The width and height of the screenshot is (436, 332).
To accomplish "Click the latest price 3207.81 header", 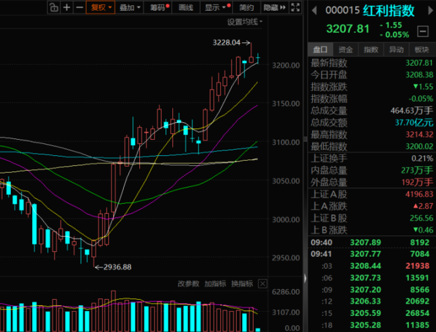I will [x=348, y=29].
